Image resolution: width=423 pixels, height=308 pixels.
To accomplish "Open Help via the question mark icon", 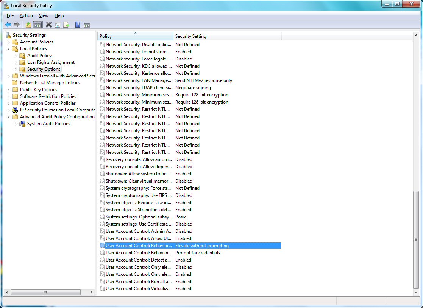I will 78,25.
